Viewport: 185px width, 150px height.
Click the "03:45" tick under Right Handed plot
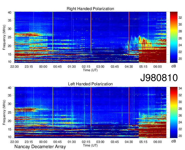tap(115, 67)
